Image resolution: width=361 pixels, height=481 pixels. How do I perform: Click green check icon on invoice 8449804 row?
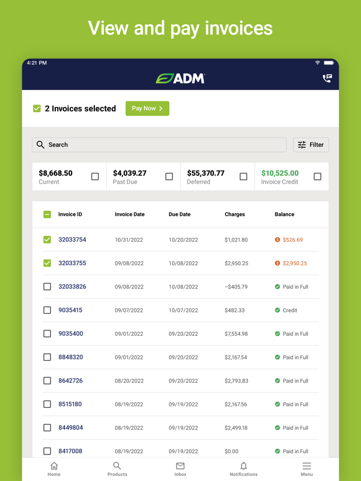tap(277, 427)
